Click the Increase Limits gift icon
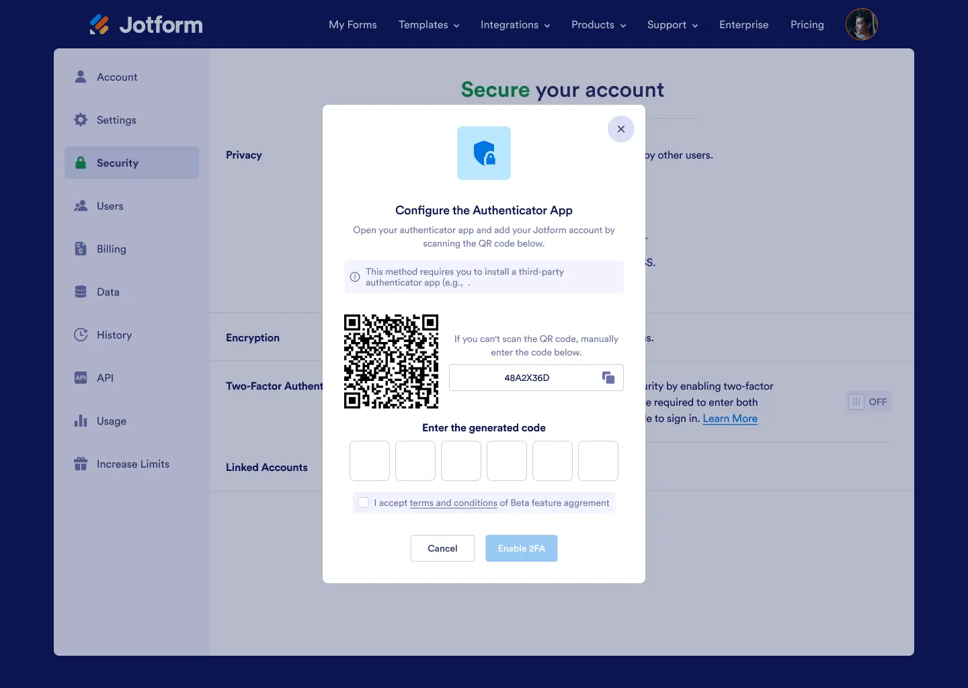Viewport: 968px width, 688px height. (81, 464)
